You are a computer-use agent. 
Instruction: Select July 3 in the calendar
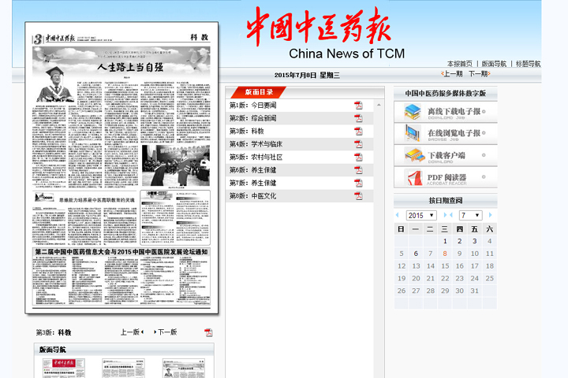[x=475, y=241]
